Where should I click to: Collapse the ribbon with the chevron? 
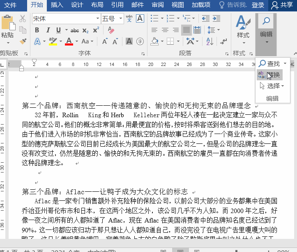[295, 54]
